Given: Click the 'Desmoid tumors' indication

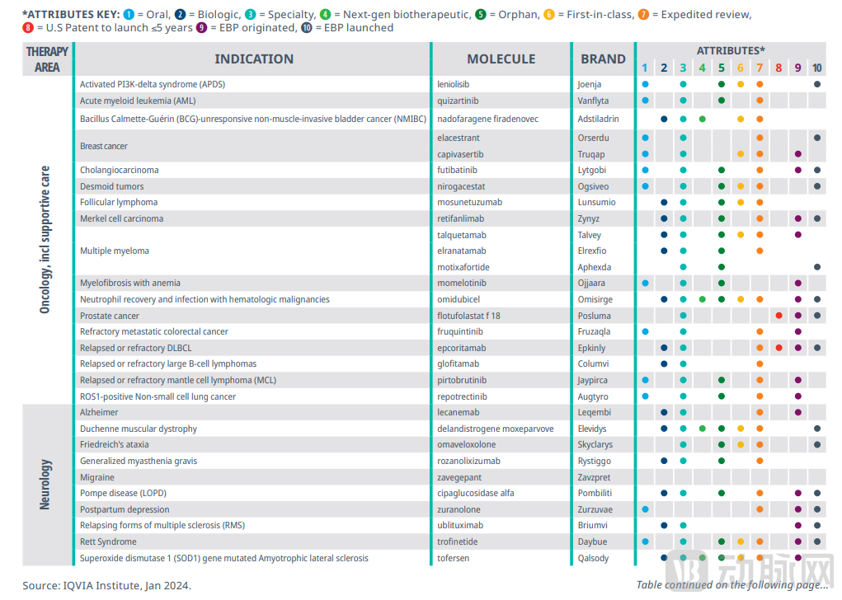Looking at the screenshot, I should pos(111,186).
